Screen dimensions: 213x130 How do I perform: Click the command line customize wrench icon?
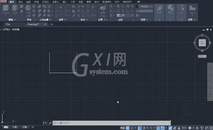click(50, 123)
